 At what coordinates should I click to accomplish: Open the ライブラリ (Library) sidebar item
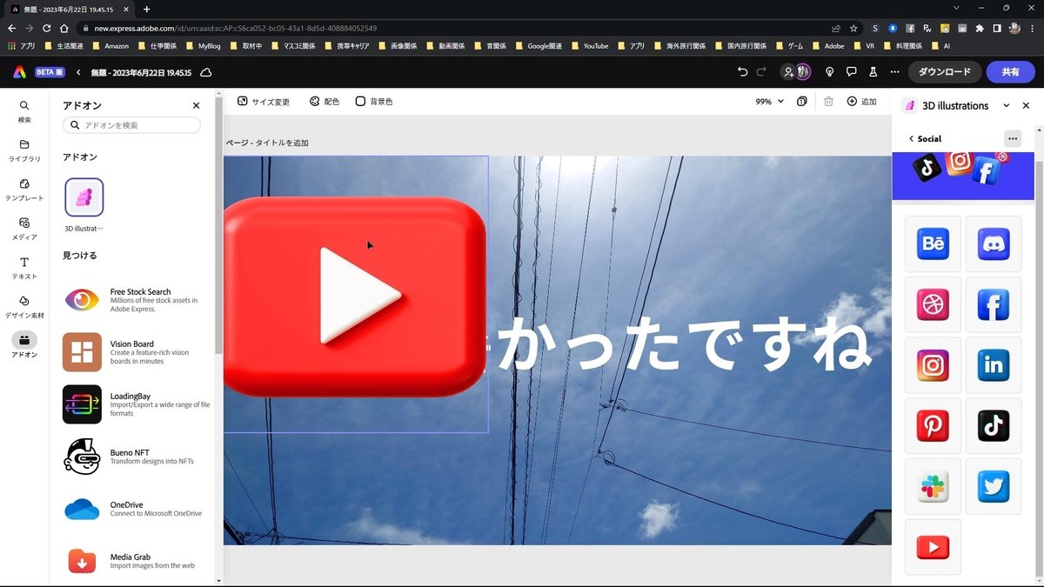tap(24, 150)
